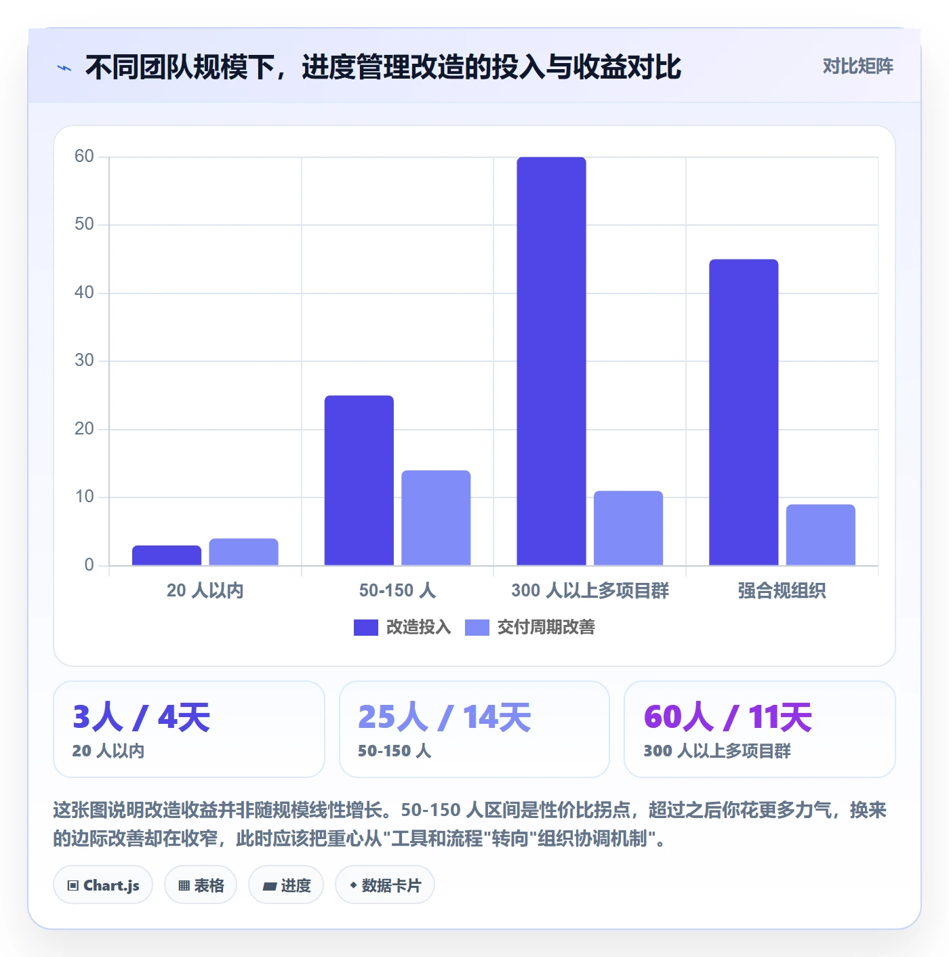
Task: Toggle the 改造投入 legend color box
Action: click(x=366, y=628)
